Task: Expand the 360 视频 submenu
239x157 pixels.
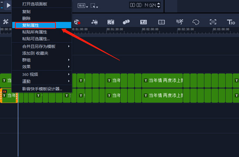Action: pos(42,75)
